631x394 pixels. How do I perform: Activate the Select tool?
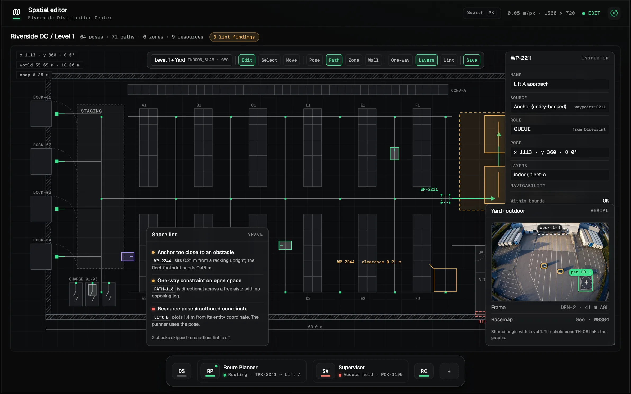click(269, 60)
